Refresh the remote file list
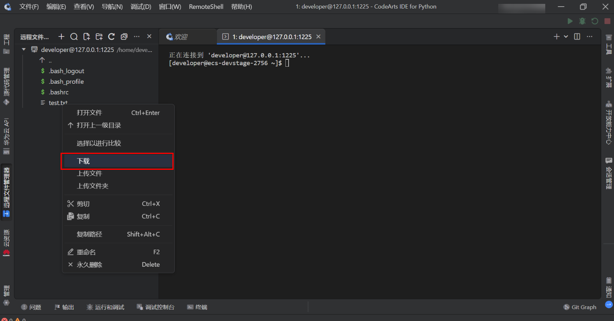This screenshot has height=321, width=614. (111, 36)
